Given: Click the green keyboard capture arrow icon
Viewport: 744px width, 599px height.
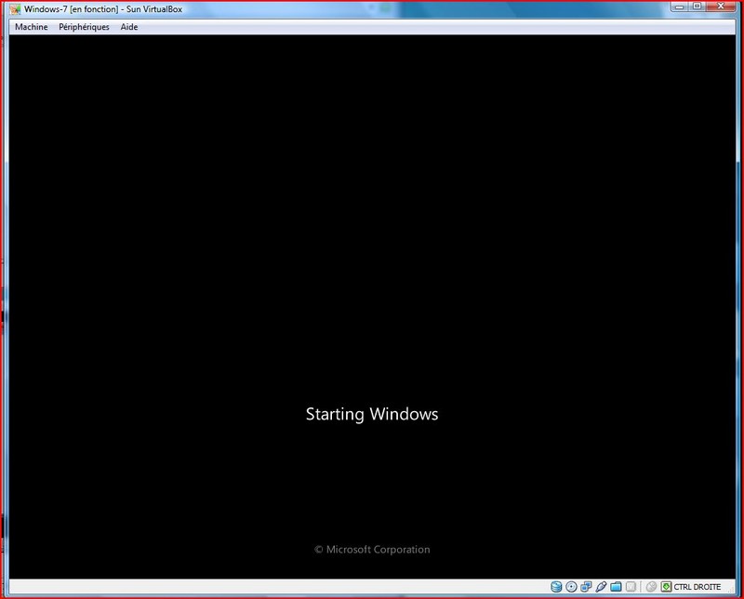Looking at the screenshot, I should (x=666, y=587).
